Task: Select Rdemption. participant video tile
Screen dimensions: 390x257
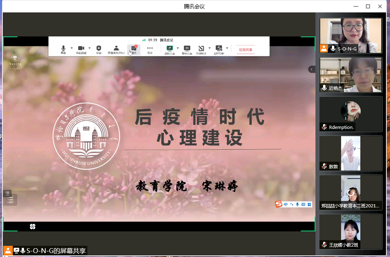Action: coord(351,114)
